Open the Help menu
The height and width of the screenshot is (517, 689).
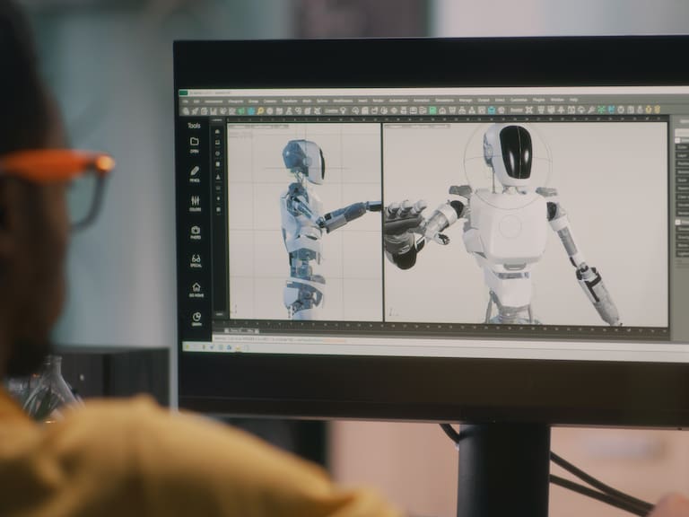(x=573, y=101)
